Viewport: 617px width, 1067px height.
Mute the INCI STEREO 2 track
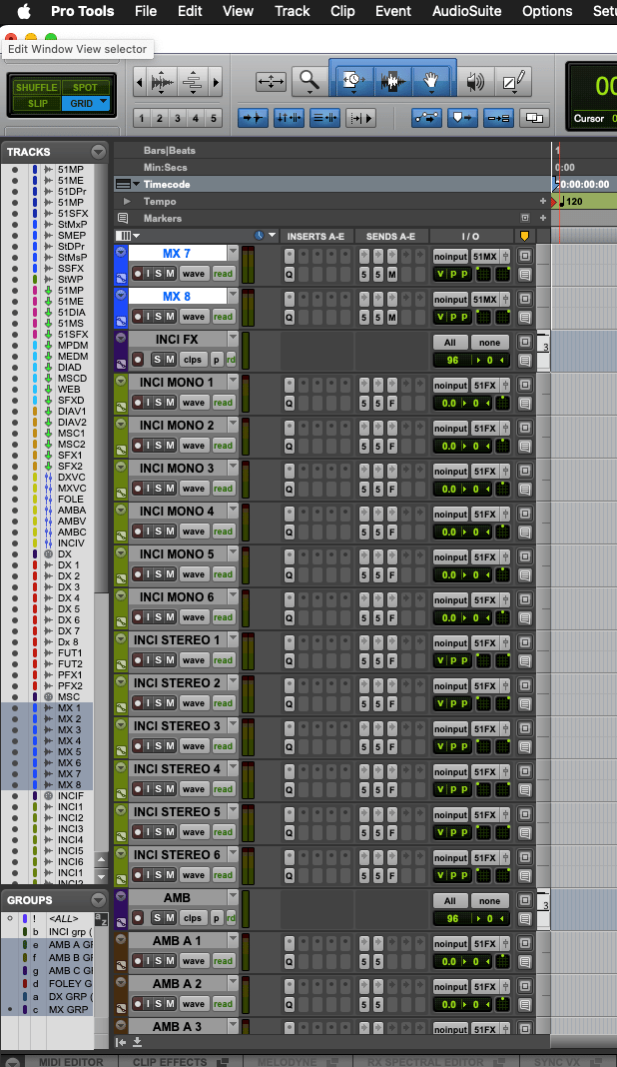170,703
